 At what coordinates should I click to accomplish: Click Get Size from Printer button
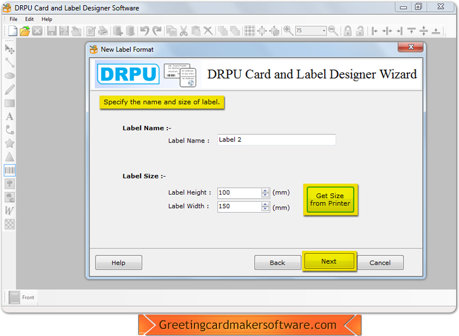coord(330,199)
